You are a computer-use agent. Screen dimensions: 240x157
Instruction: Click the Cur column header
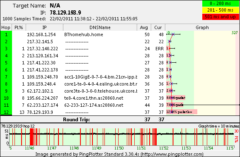[x=158, y=27]
